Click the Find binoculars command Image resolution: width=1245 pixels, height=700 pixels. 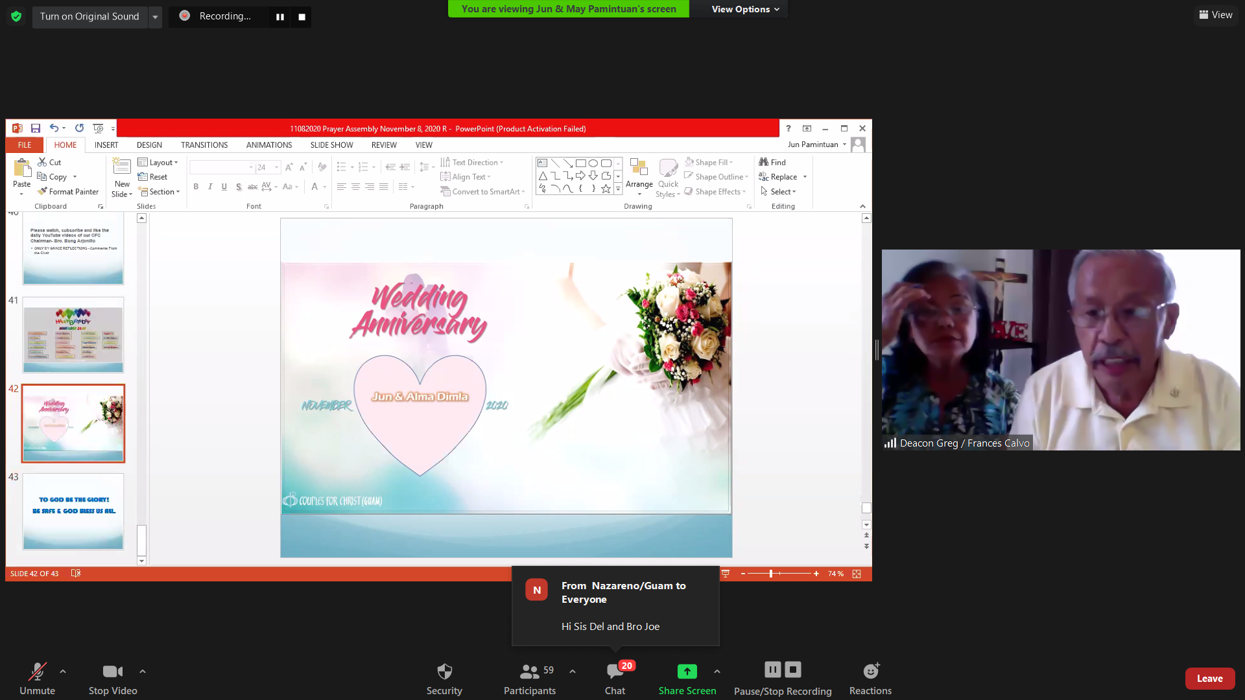tap(772, 162)
